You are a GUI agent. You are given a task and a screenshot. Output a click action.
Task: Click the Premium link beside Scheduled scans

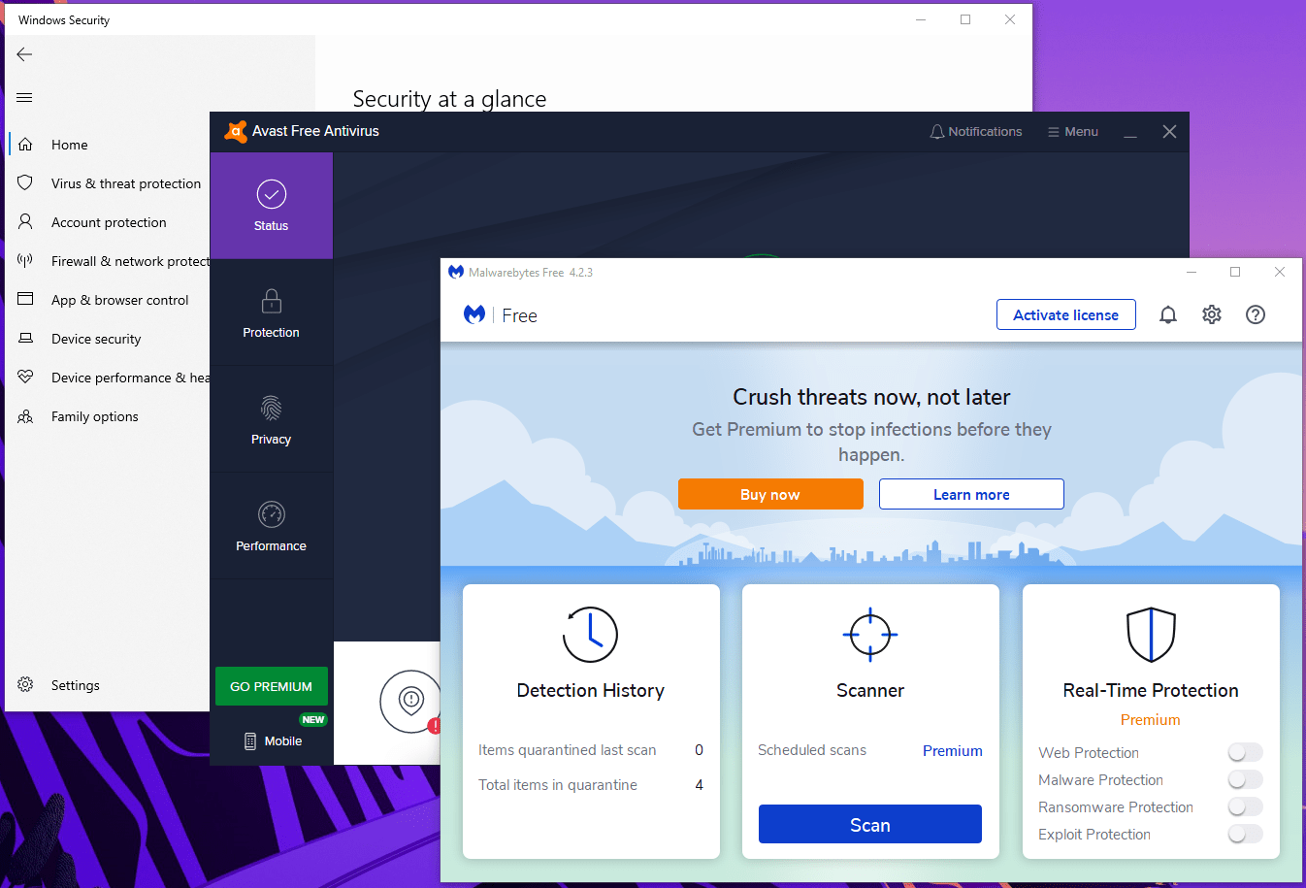pyautogui.click(x=953, y=750)
